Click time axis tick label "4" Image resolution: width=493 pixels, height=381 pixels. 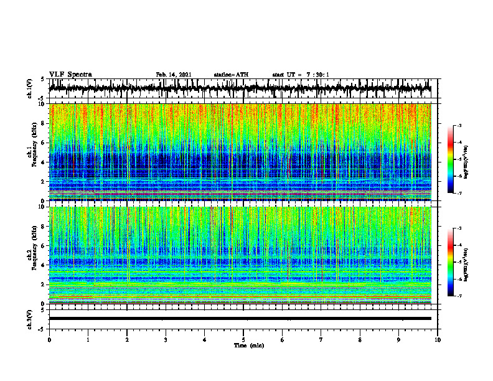(205, 340)
